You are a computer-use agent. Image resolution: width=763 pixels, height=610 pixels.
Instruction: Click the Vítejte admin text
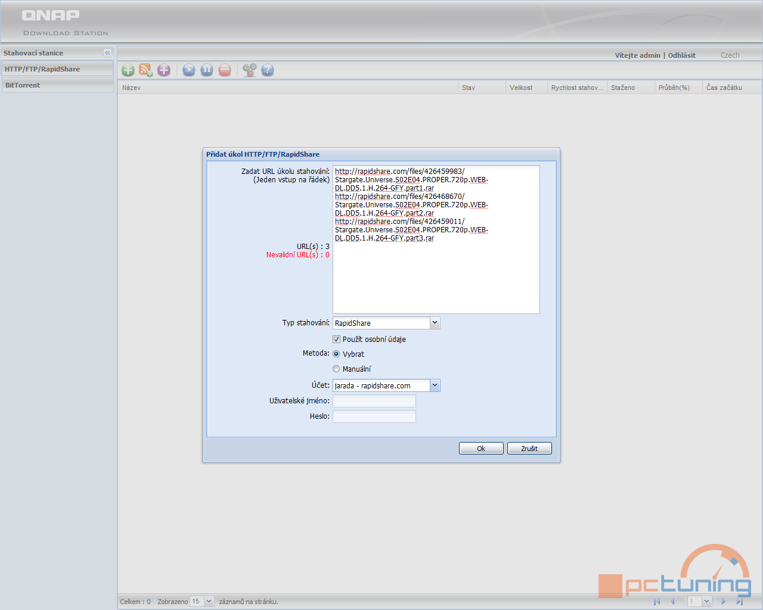point(638,55)
